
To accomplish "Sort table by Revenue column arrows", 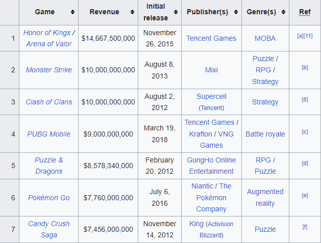I will pos(133,12).
